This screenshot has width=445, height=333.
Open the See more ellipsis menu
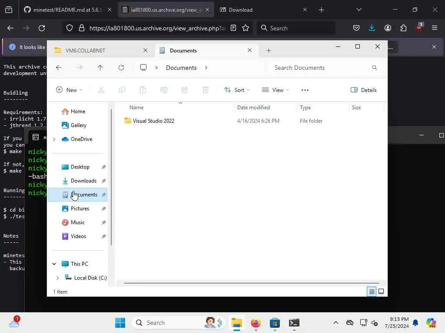click(305, 90)
